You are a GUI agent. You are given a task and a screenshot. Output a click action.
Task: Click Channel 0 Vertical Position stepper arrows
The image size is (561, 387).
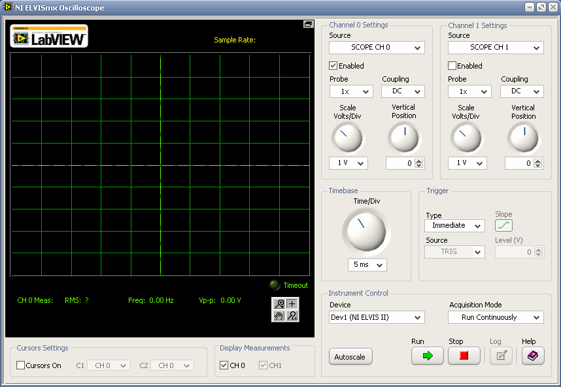tap(419, 163)
